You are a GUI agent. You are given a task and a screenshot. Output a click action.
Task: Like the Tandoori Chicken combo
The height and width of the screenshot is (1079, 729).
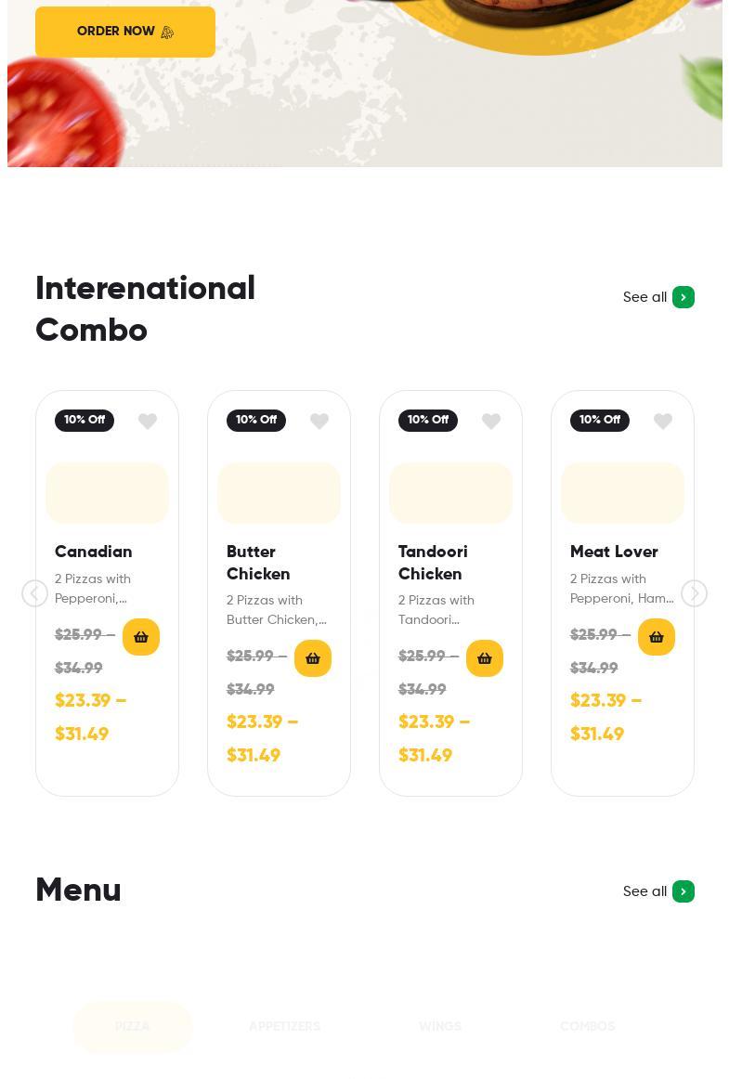491,422
